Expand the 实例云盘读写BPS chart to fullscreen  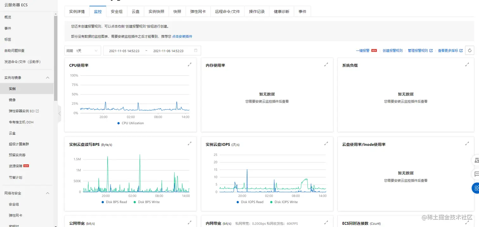(189, 143)
